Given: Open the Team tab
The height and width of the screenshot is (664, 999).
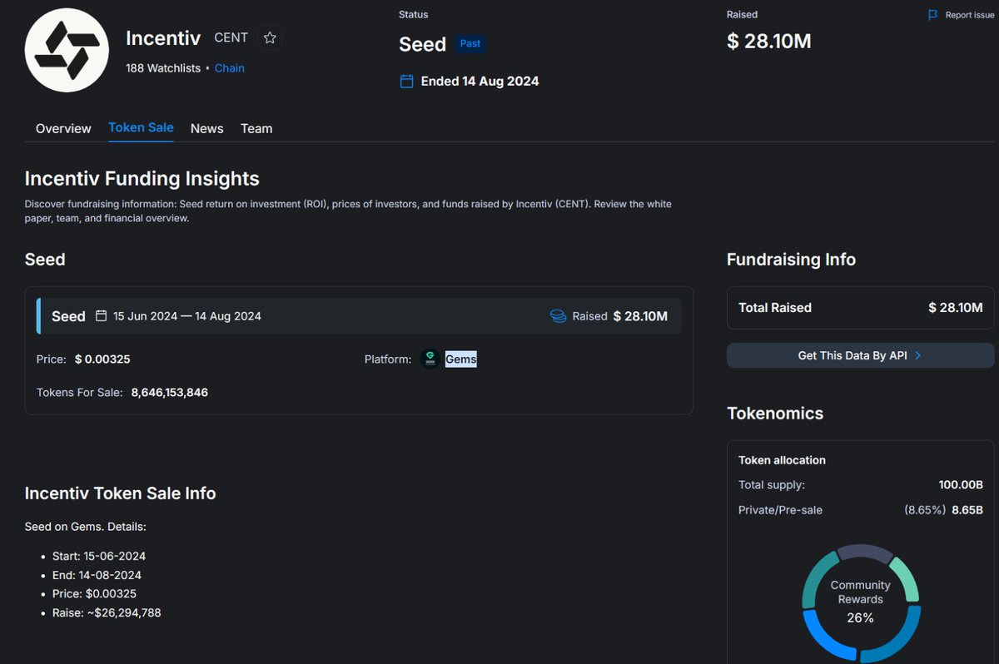Looking at the screenshot, I should 256,128.
